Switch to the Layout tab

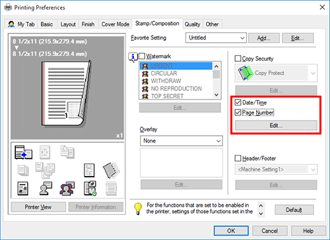pos(68,24)
